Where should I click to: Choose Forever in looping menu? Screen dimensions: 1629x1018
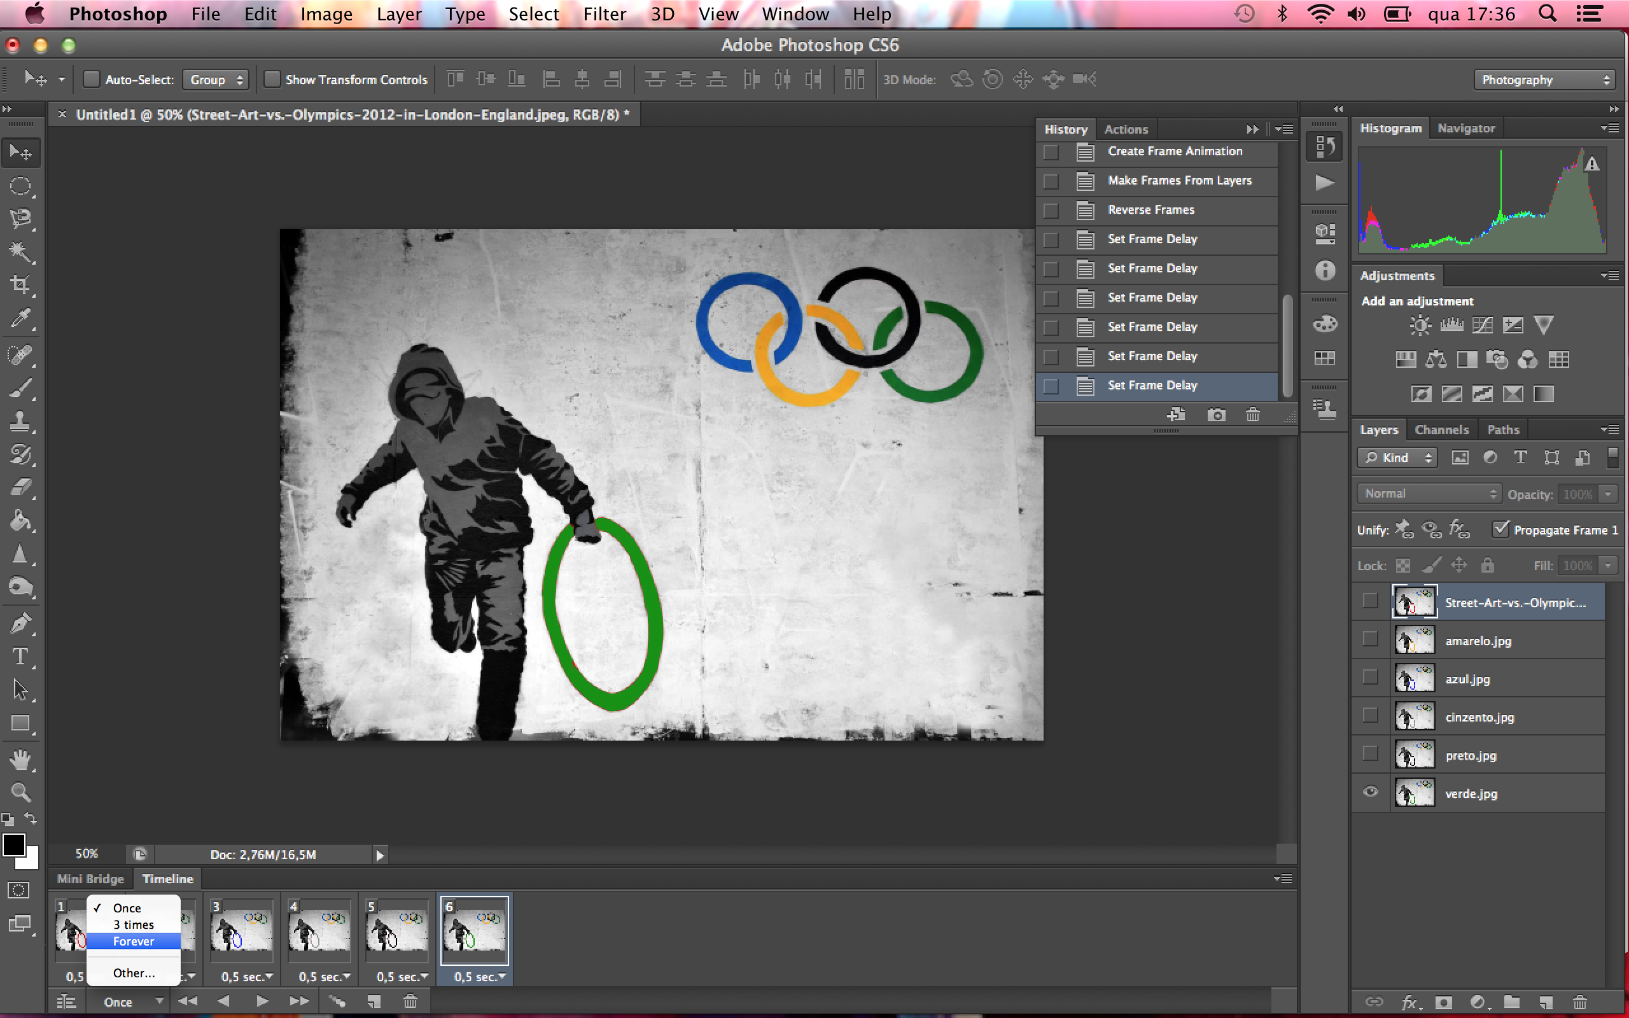pos(133,941)
